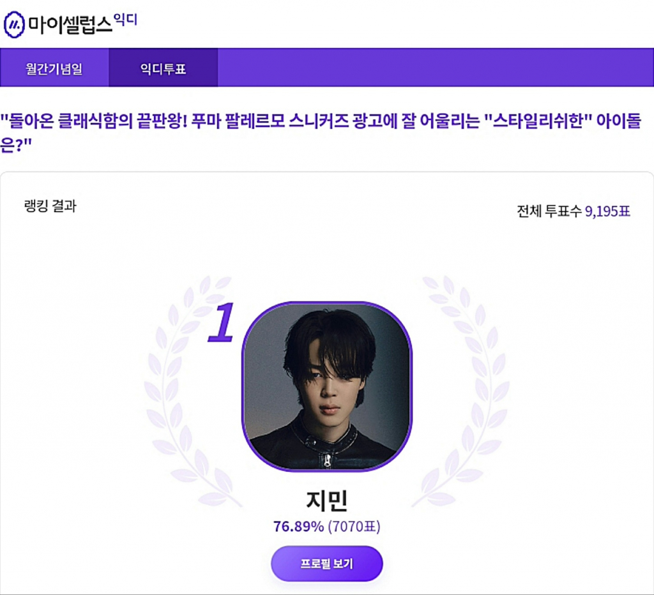Click the (7070표) vote count text
Viewport: 654px width, 595px height.
[x=354, y=527]
